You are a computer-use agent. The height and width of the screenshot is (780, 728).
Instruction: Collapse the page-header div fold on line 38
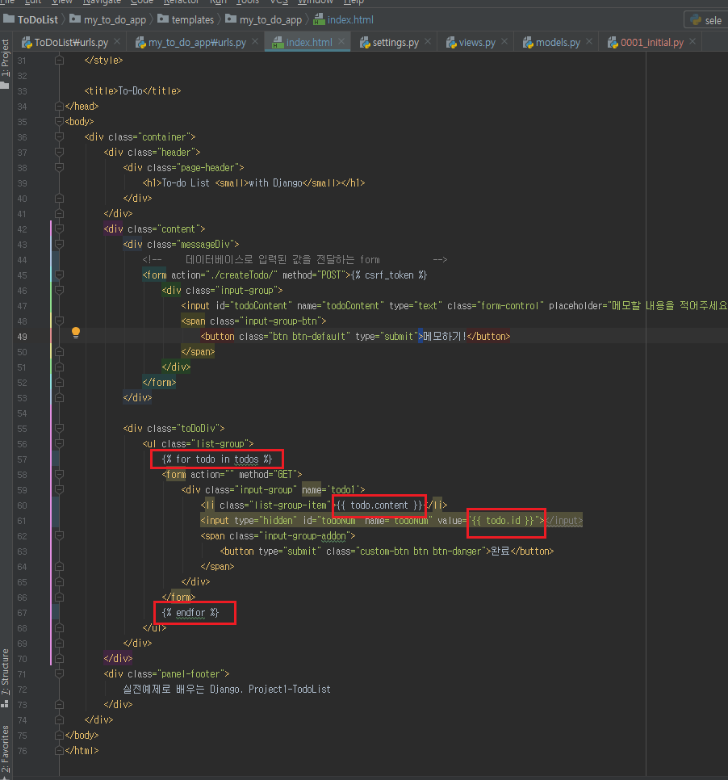point(59,168)
